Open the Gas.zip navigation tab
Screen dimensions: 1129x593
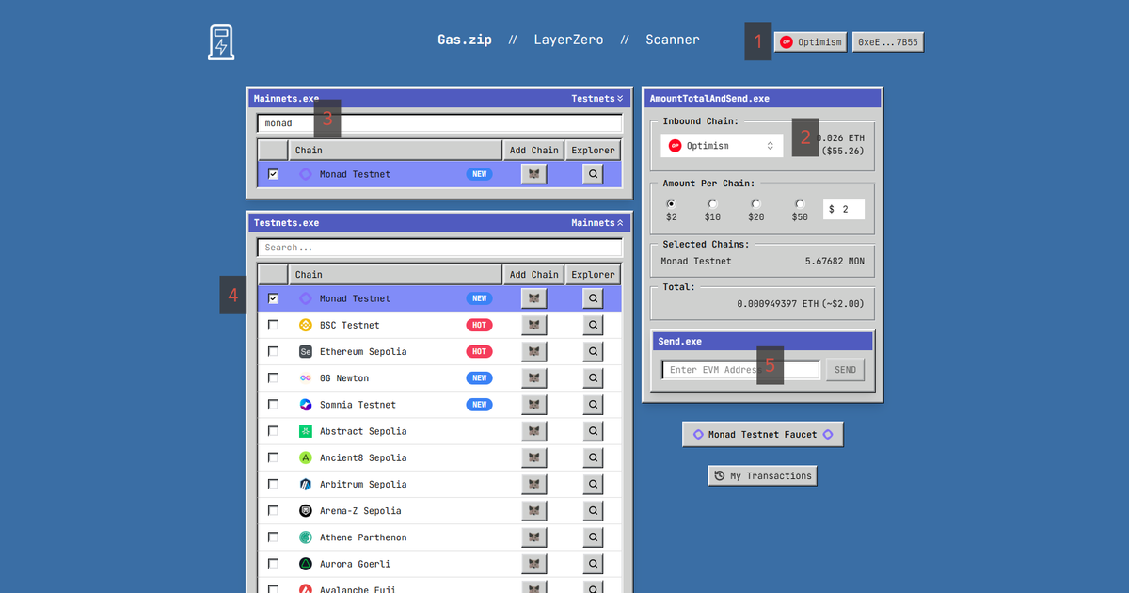pyautogui.click(x=465, y=40)
